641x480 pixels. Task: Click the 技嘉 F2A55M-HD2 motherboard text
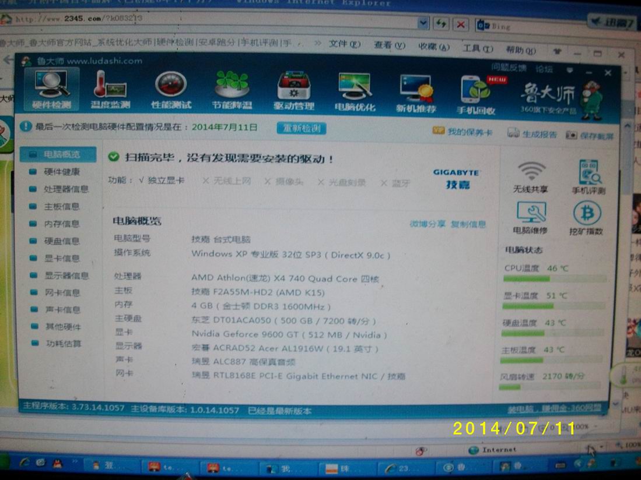click(x=258, y=292)
